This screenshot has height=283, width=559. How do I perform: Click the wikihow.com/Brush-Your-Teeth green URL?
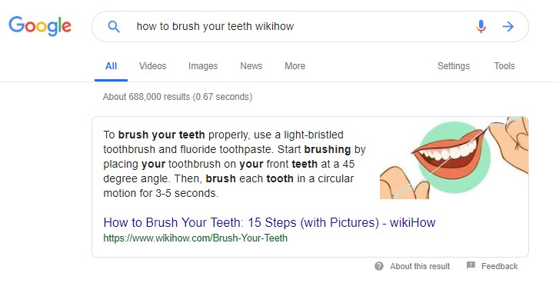pyautogui.click(x=195, y=238)
